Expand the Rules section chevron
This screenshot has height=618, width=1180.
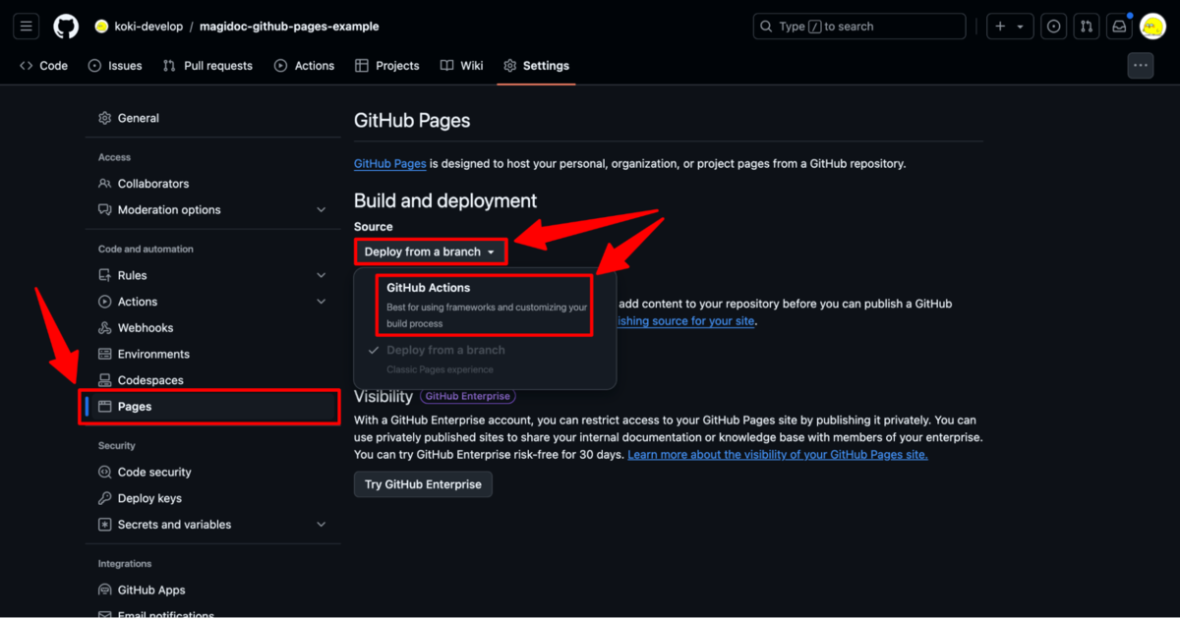coord(321,276)
